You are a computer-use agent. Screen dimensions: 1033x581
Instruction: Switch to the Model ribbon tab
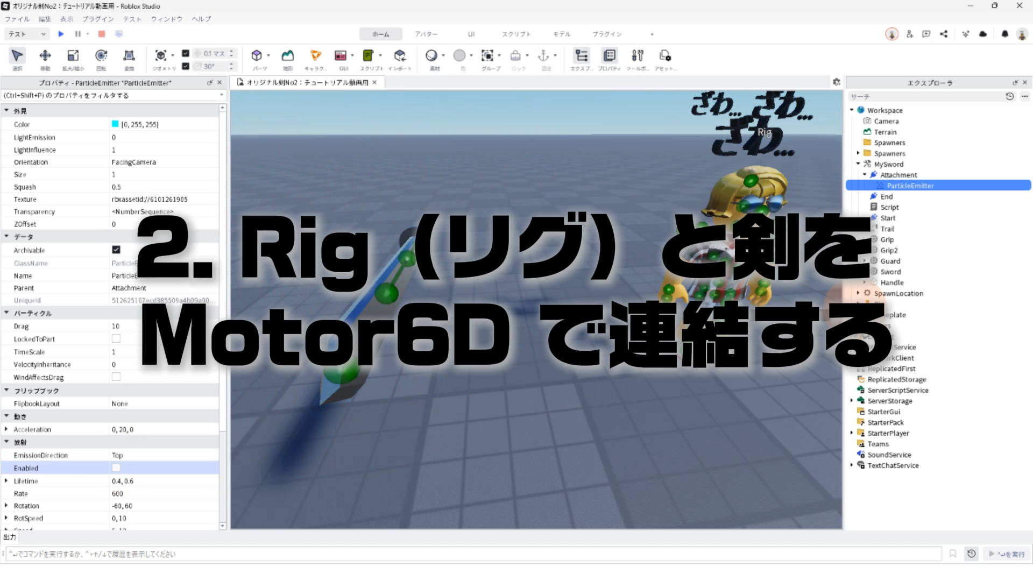tap(561, 34)
